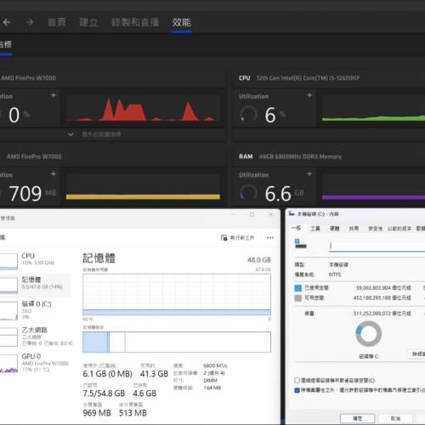Go back with the left arrow in AMD Software

(7, 22)
